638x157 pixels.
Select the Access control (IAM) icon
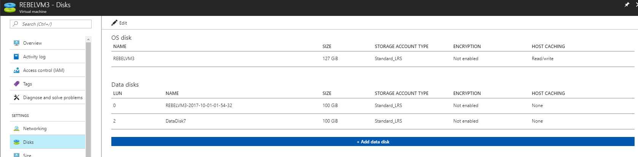pos(16,70)
